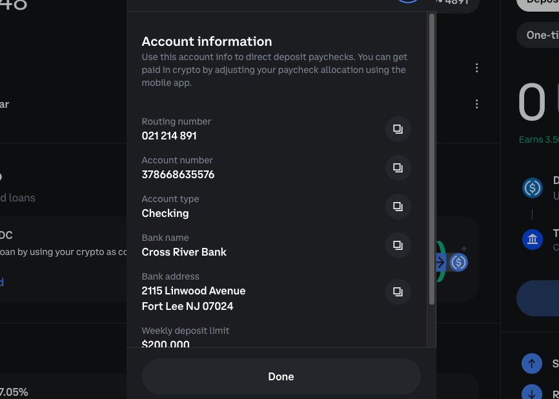
Task: Copy the account number
Action: [x=398, y=168]
